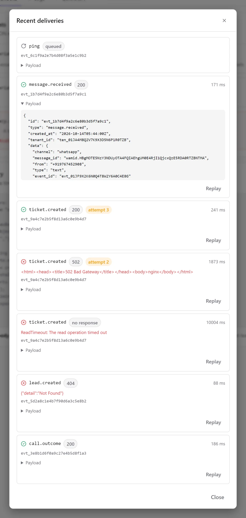
Task: Replay the message.received delivery
Action: (x=213, y=189)
